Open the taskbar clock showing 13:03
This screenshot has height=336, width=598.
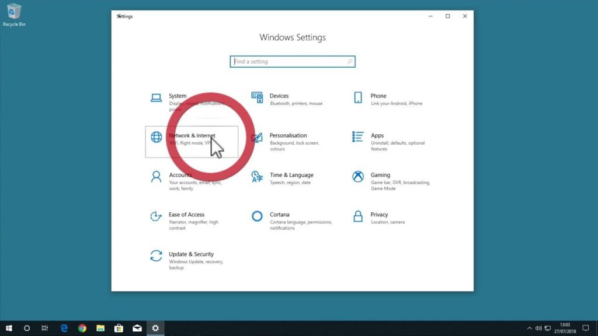[565, 328]
